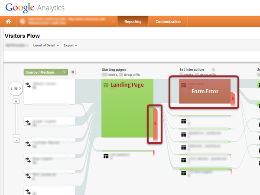This screenshot has height=195, width=260.
Task: Zoom in with the plus button
Action: pyautogui.click(x=16, y=101)
